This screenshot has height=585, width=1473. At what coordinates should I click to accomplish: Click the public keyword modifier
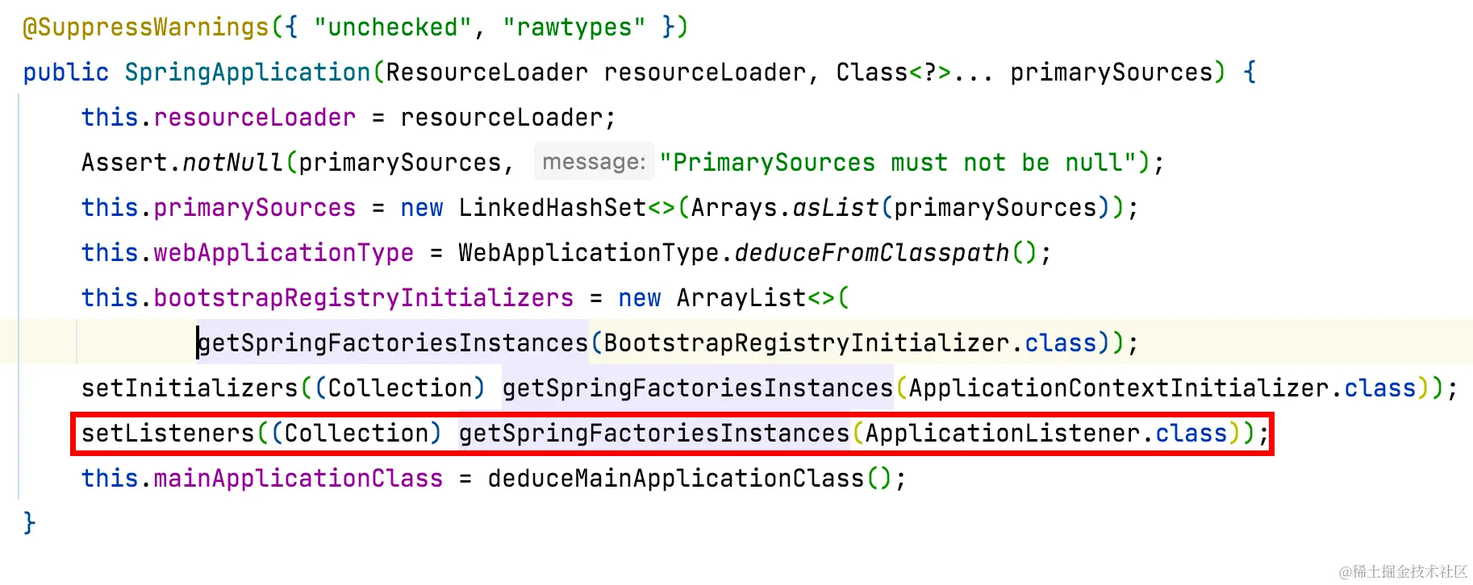66,73
